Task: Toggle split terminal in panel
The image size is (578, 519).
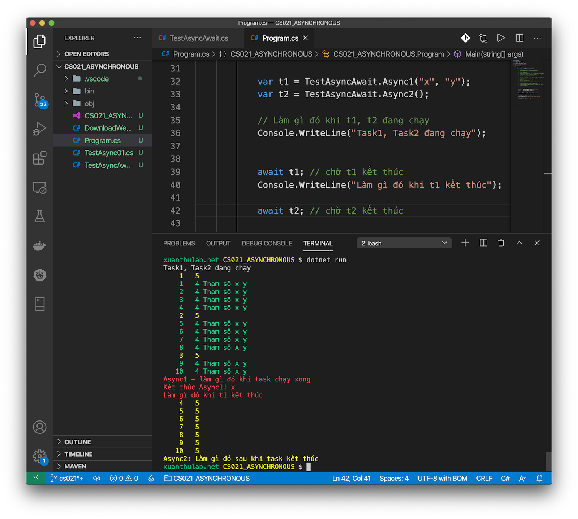Action: [x=483, y=243]
